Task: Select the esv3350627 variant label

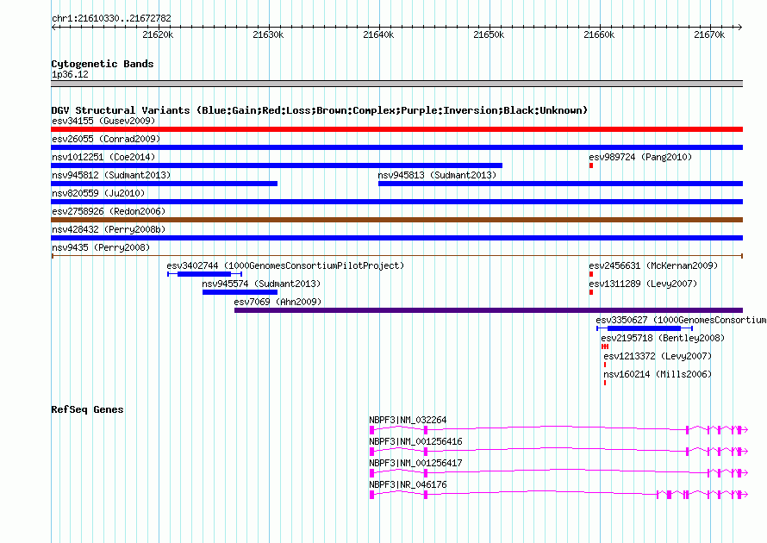Action: click(681, 320)
